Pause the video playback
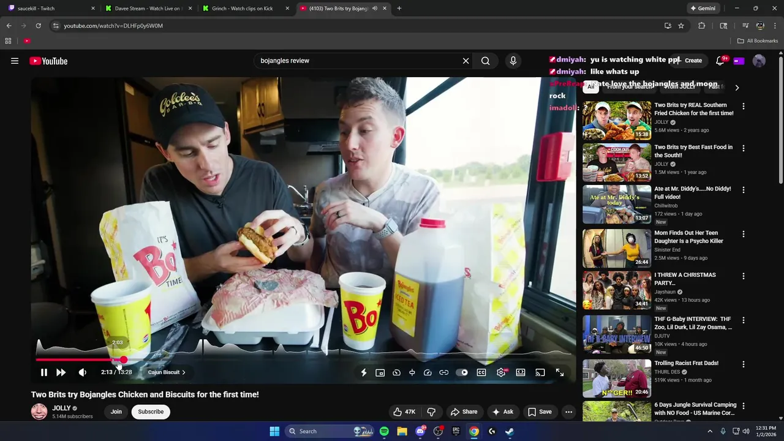Screen dimensions: 784x441 [x=44, y=372]
